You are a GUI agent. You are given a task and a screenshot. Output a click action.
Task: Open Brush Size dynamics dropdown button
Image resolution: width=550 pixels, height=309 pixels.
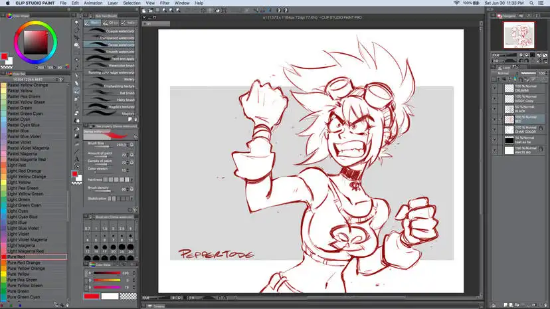point(132,144)
